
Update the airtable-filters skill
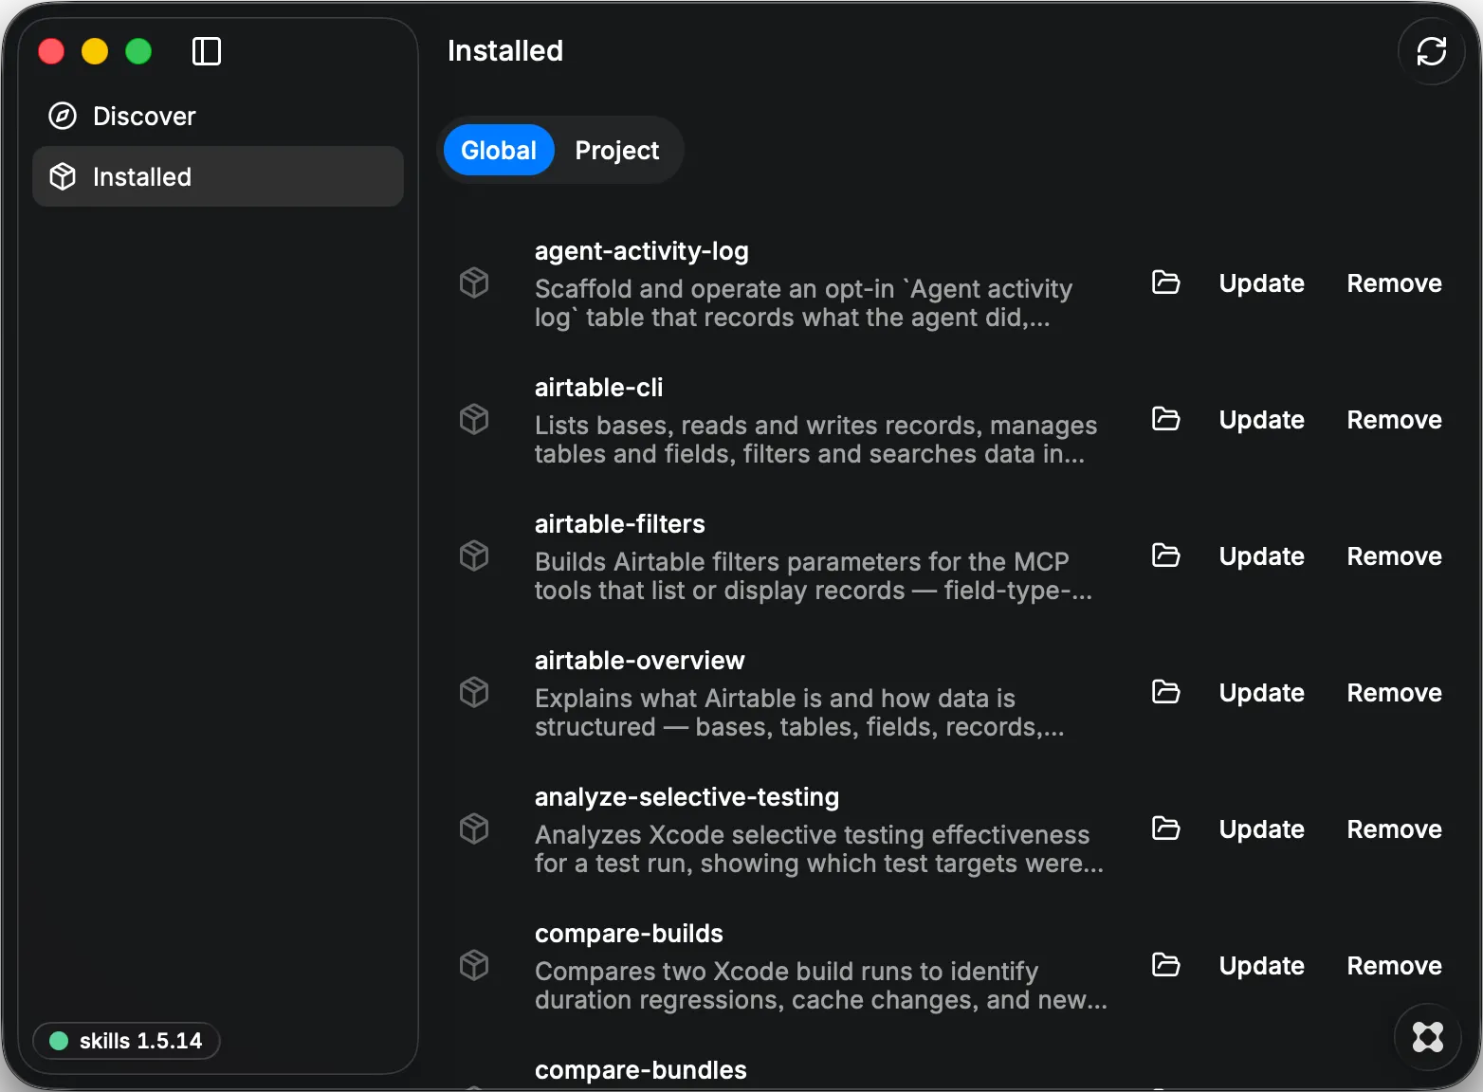[1261, 556]
